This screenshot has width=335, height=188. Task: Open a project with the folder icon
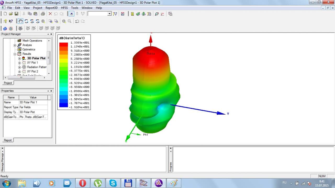tap(11, 14)
